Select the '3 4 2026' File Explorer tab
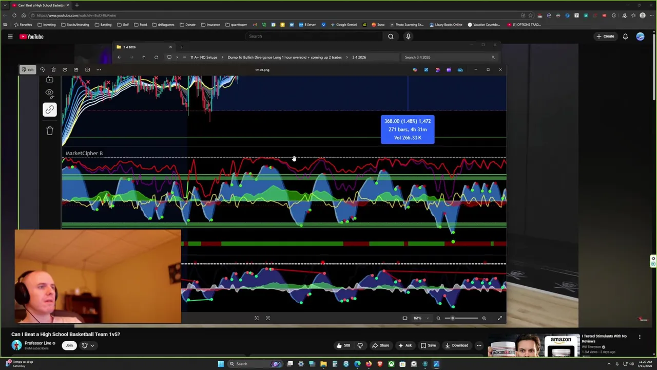The image size is (657, 370). tap(144, 47)
